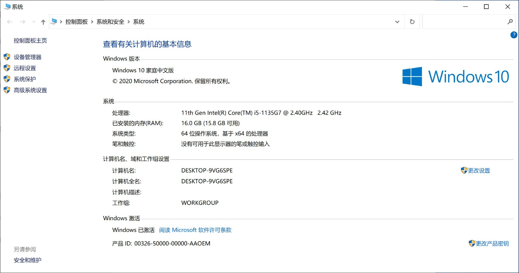Select DESKTOP-9VG6SPE next to 计算机全名
The height and width of the screenshot is (273, 519).
coord(207,181)
